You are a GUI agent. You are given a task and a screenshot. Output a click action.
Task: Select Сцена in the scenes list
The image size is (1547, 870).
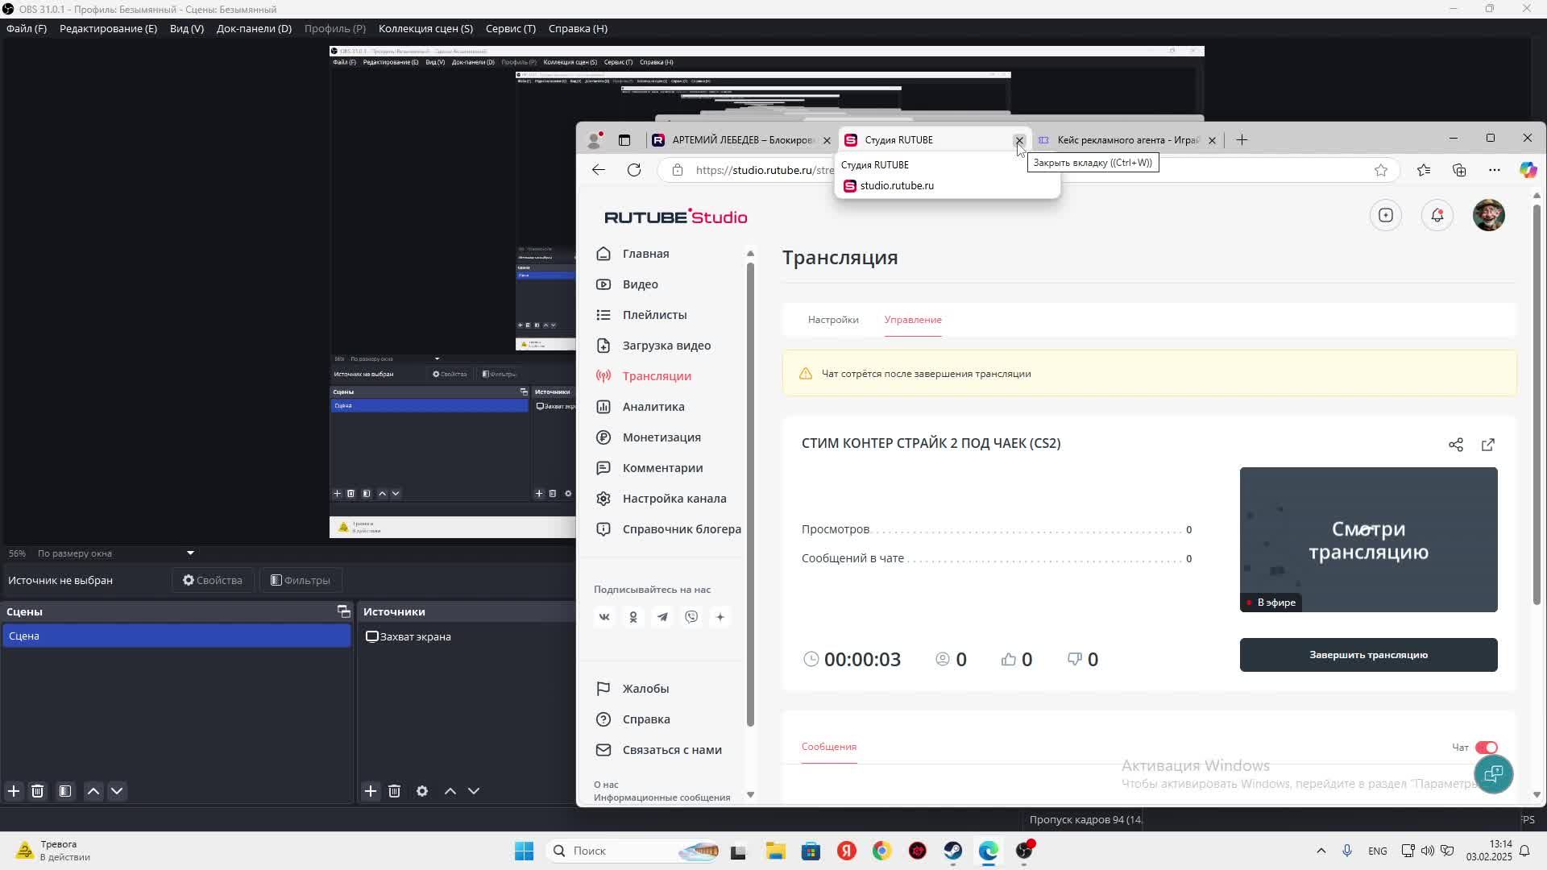coord(176,636)
